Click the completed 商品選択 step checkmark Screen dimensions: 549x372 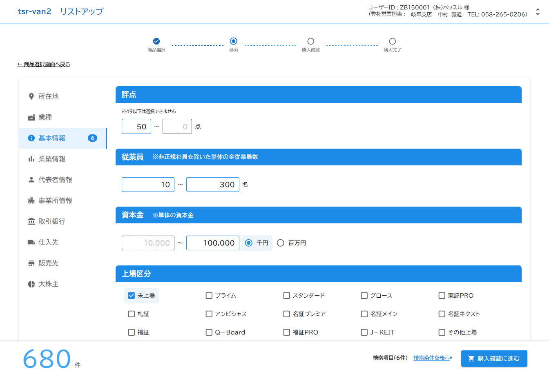point(156,41)
